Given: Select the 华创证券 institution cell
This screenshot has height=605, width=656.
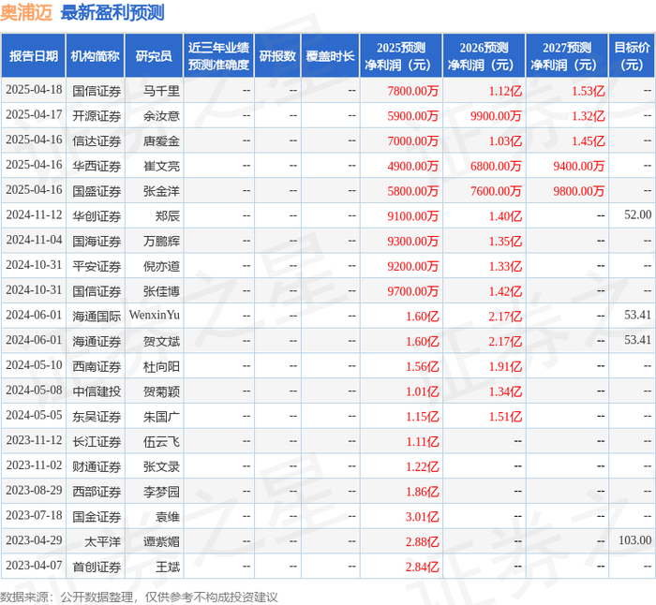Looking at the screenshot, I should coord(97,216).
